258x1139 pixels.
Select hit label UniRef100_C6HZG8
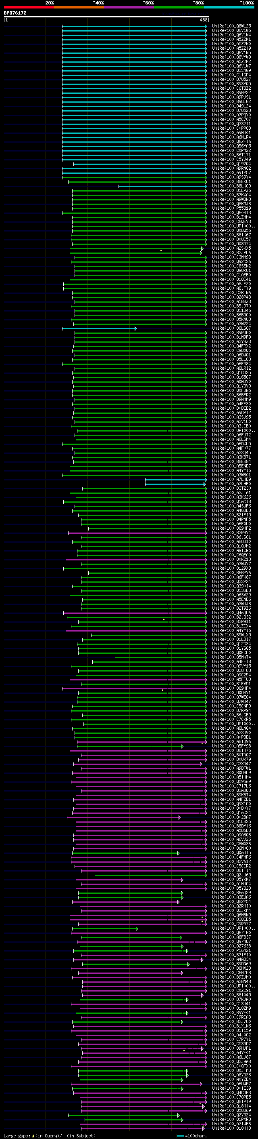click(231, 973)
